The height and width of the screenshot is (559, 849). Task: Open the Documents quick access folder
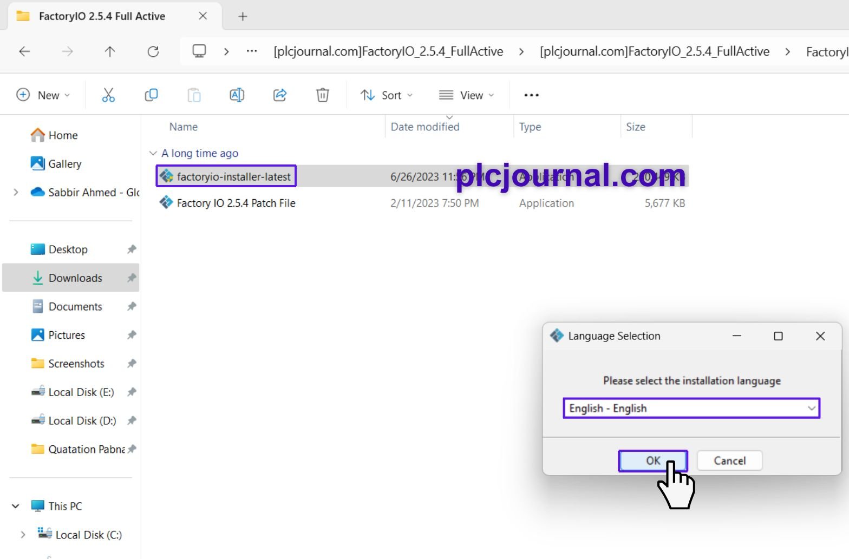point(67,307)
